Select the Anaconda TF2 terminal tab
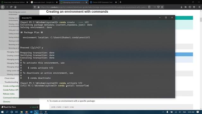 (36, 18)
